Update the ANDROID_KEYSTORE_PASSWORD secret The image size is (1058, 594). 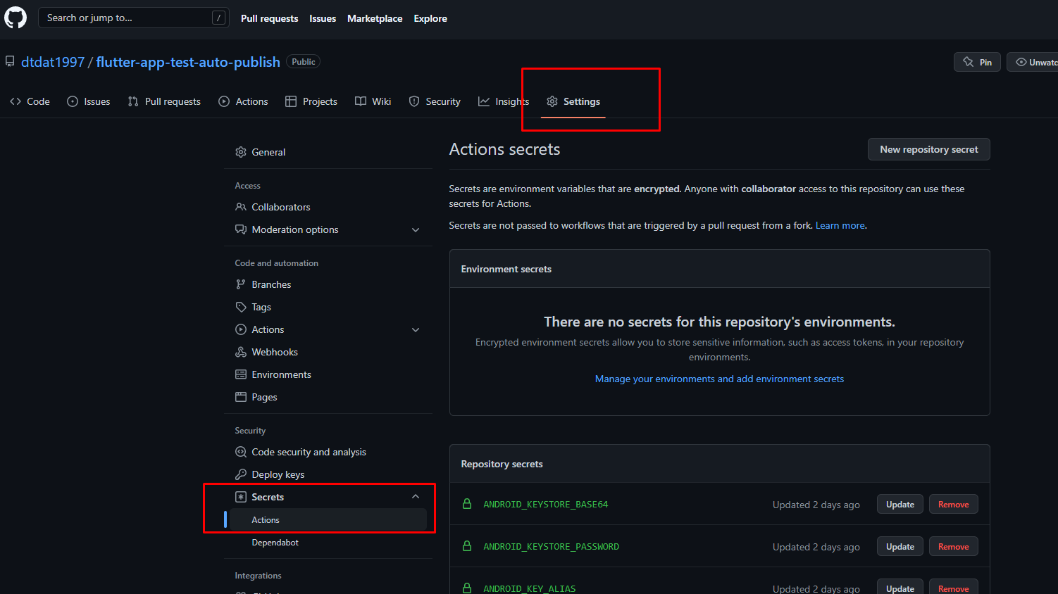pos(900,547)
